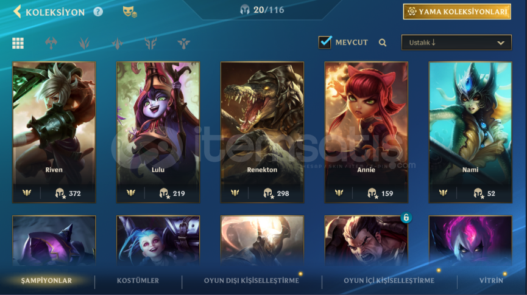Select the grid all-champions filter icon
This screenshot has width=527, height=295.
pyautogui.click(x=18, y=43)
